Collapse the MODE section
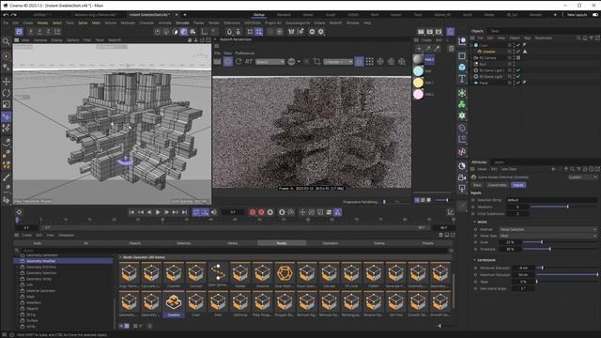The image size is (601, 338). (x=475, y=222)
